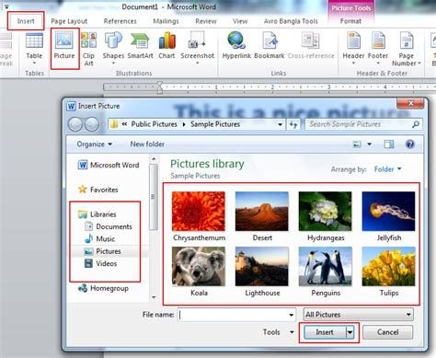Screen dimensions: 436x358
Task: Click the Forward arrow in the dialog
Action: [x=92, y=124]
